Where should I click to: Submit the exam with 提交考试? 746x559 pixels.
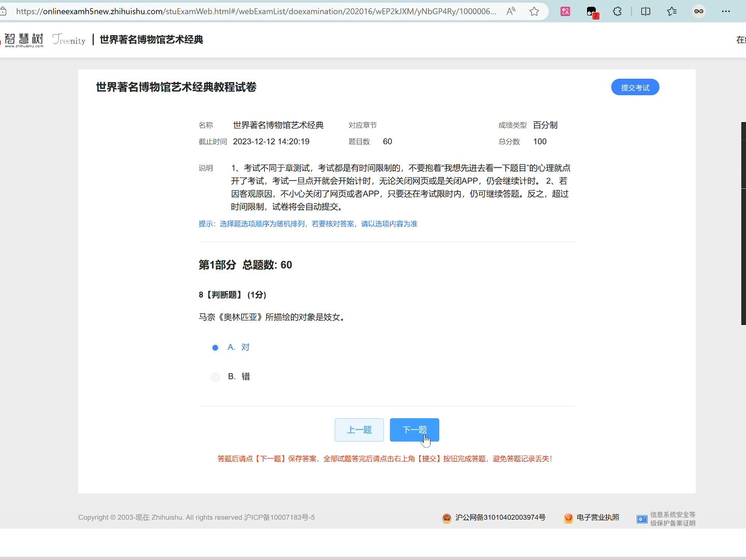[635, 87]
